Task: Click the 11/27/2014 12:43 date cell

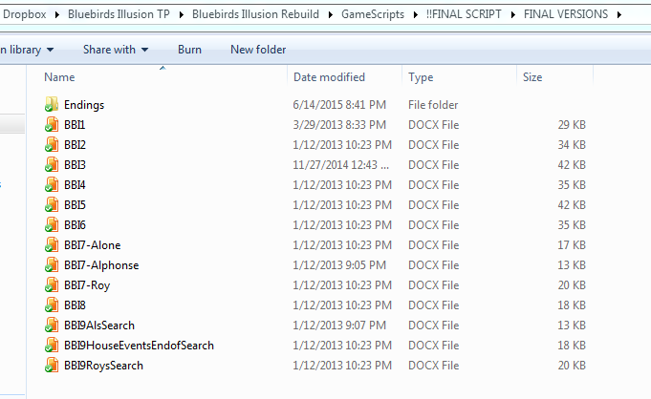Action: pyautogui.click(x=341, y=165)
